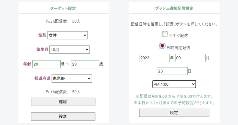Select the 今すぐ配信 radio button

[x=165, y=34]
